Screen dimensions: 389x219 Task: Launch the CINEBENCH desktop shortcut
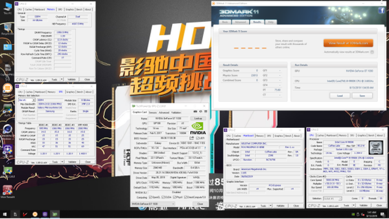[7, 131]
